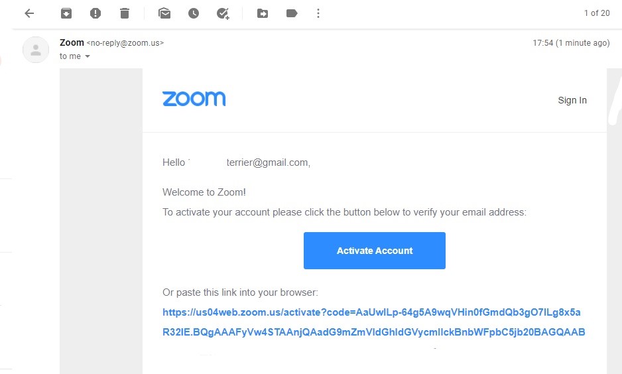Open the Sign In link in the email header
This screenshot has width=622, height=374.
coord(572,100)
